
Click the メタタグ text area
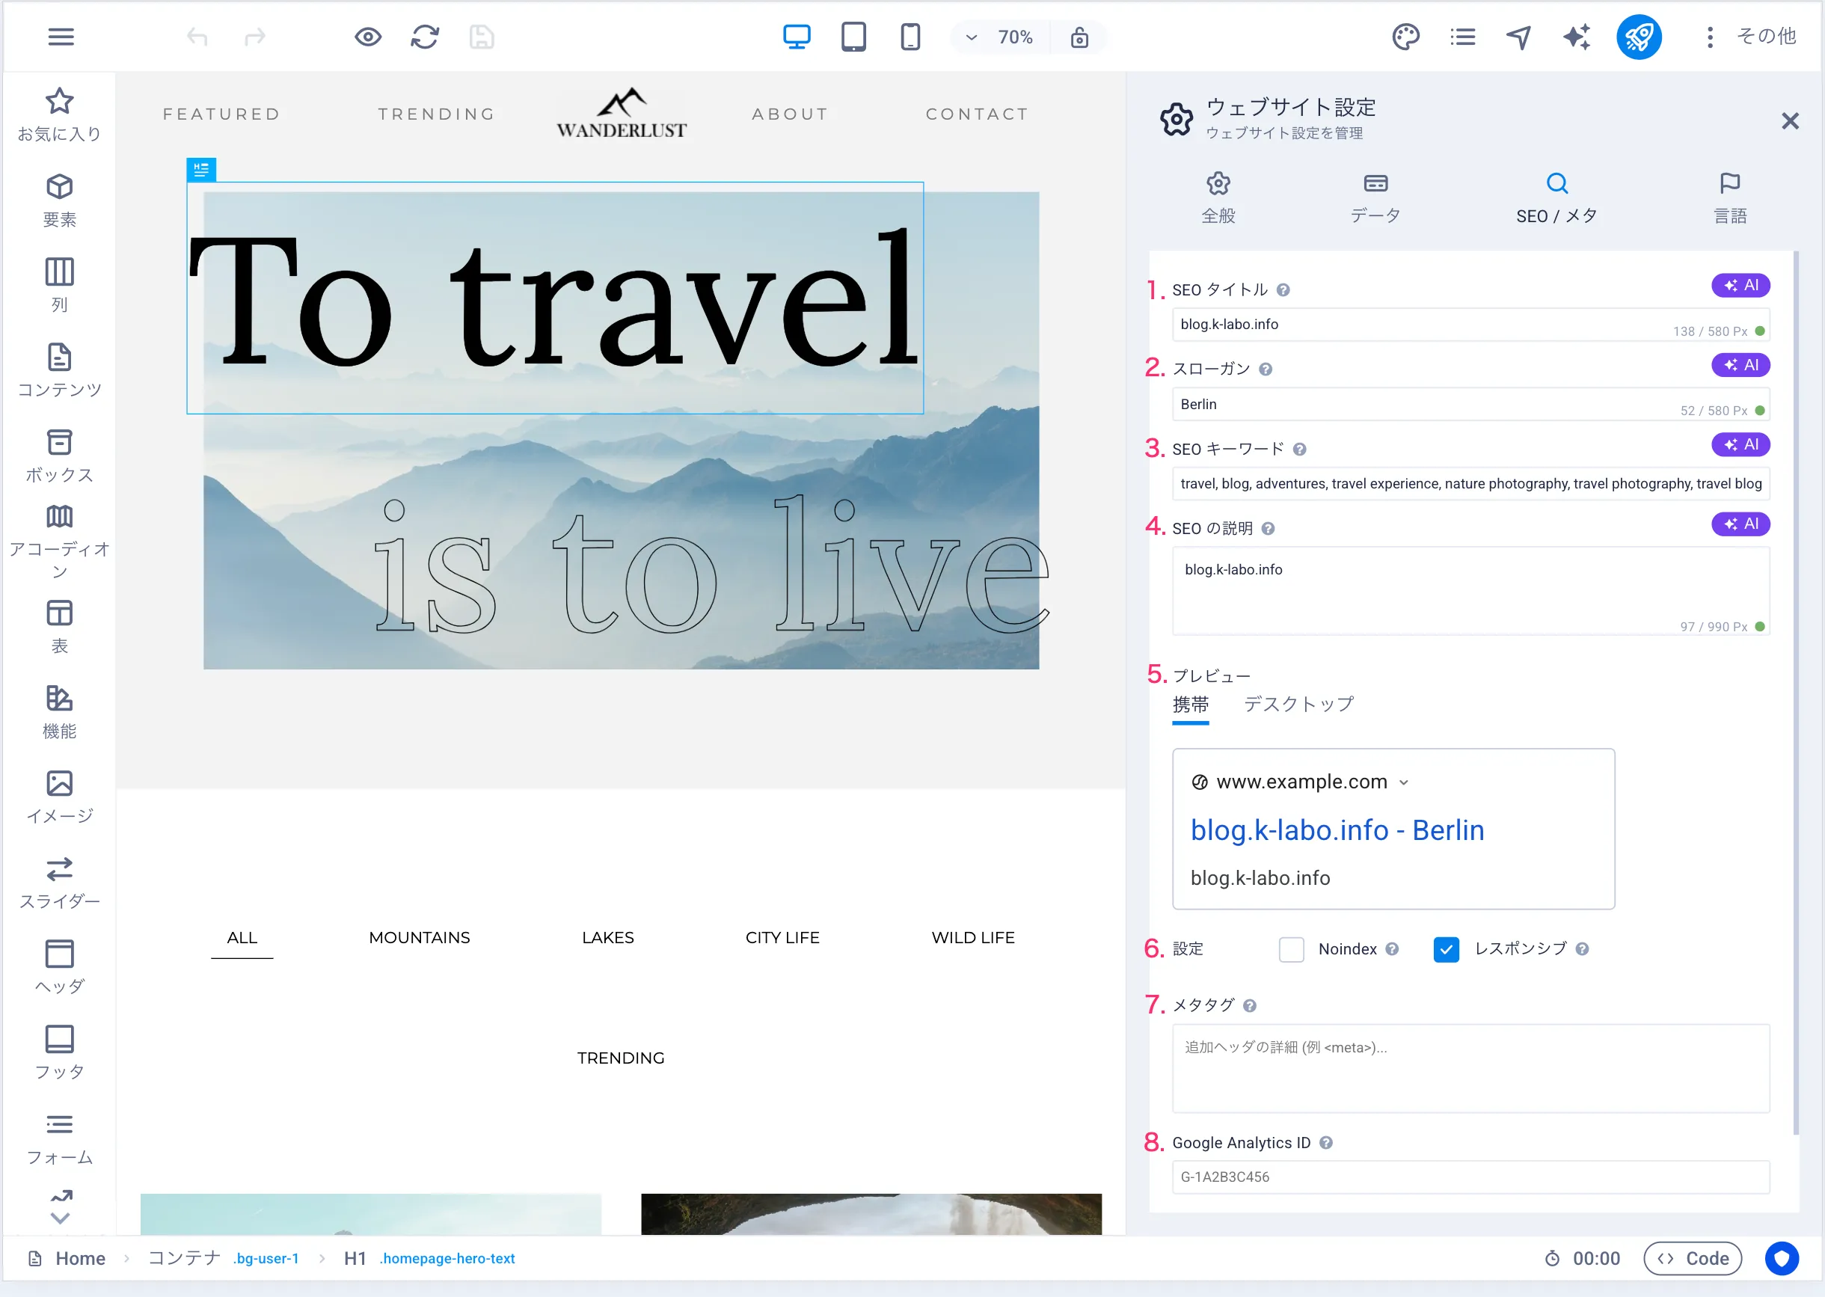click(x=1470, y=1069)
